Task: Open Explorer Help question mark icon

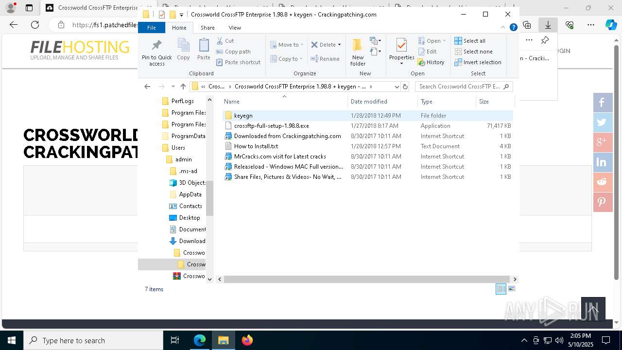Action: click(513, 28)
